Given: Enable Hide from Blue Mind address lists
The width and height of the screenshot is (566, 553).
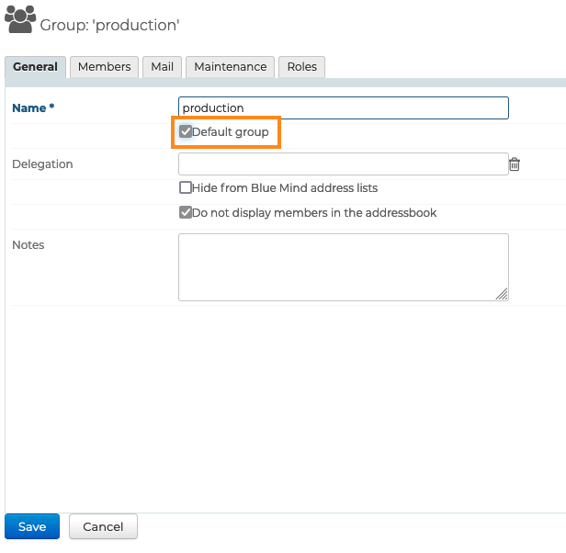Looking at the screenshot, I should coord(186,187).
